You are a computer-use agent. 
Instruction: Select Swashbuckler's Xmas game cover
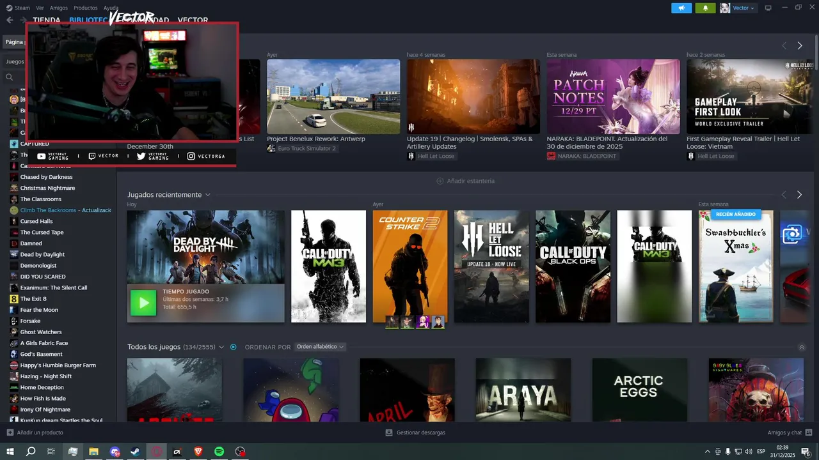pyautogui.click(x=736, y=266)
